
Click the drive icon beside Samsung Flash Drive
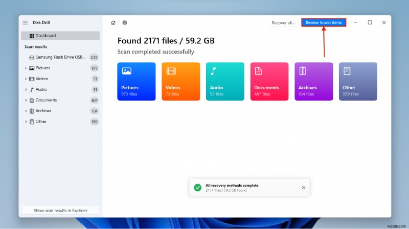pyautogui.click(x=32, y=57)
